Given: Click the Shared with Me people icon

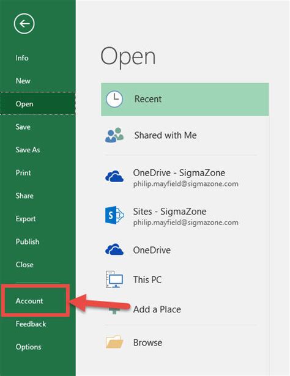Looking at the screenshot, I should click(x=114, y=135).
